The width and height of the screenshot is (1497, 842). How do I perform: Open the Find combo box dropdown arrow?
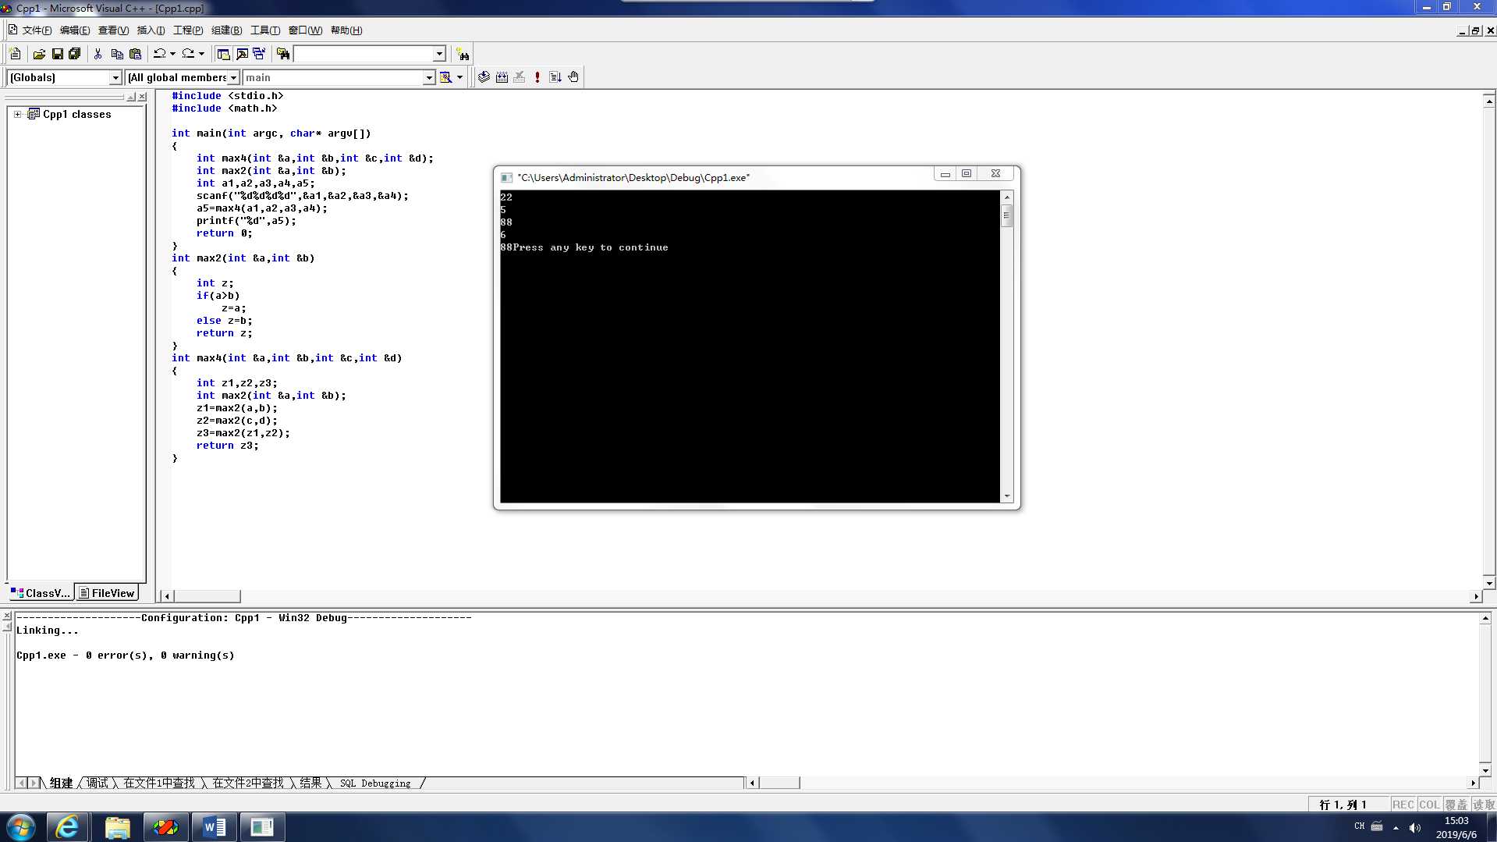coord(439,54)
